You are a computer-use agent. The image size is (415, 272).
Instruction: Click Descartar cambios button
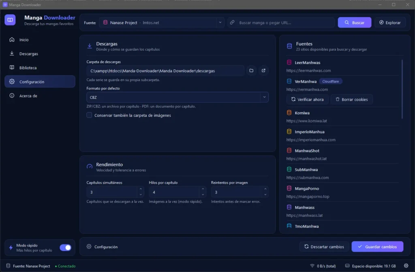click(324, 246)
